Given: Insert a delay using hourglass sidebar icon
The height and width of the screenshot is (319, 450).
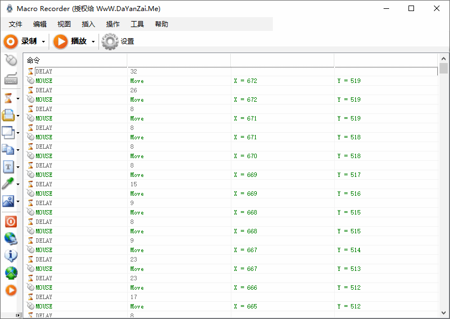Looking at the screenshot, I should [8, 98].
